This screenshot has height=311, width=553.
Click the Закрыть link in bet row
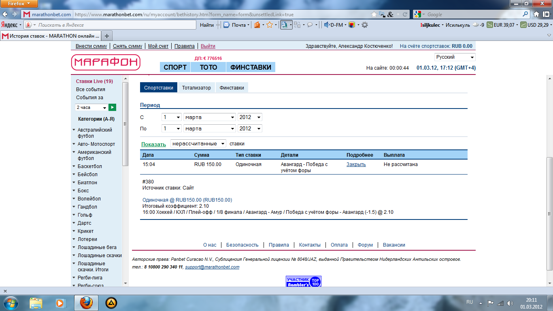[356, 164]
